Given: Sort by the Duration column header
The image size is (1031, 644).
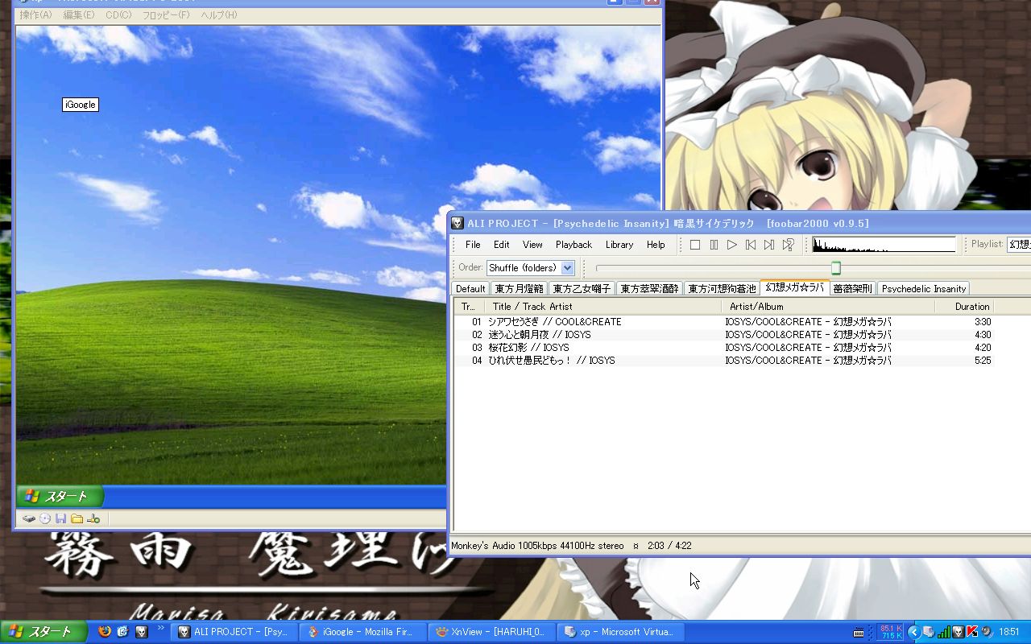Looking at the screenshot, I should [964, 307].
